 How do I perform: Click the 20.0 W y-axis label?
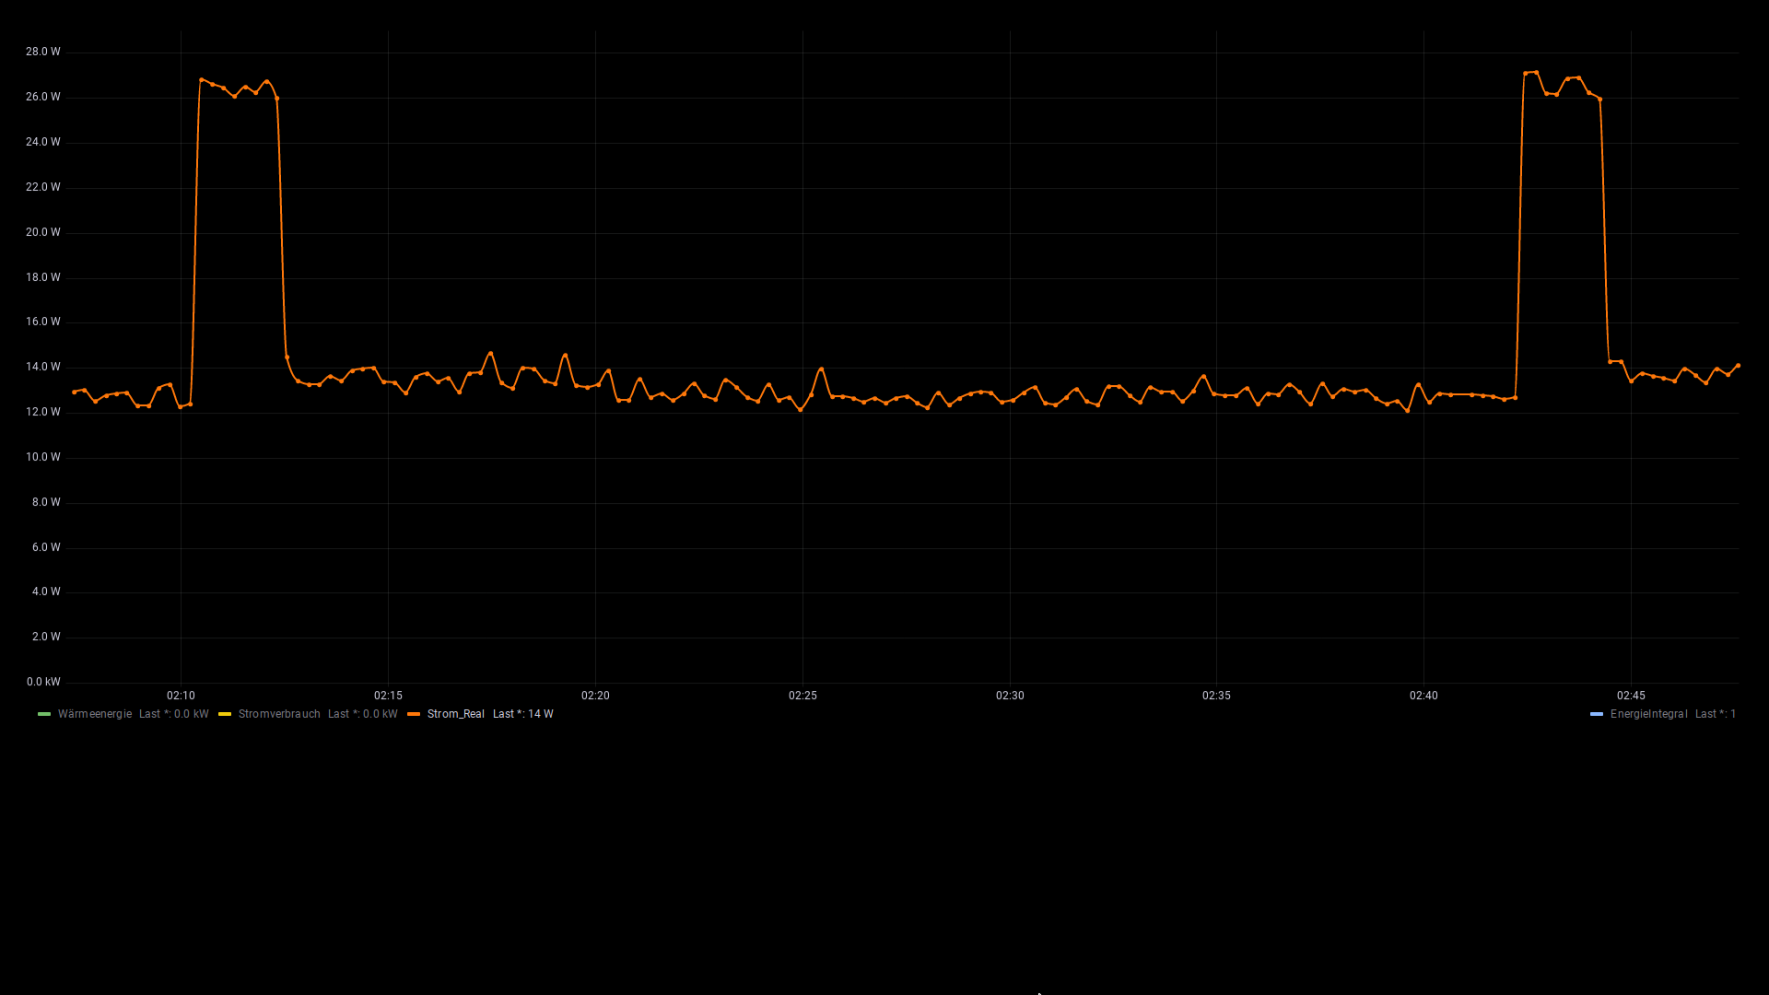(x=43, y=232)
